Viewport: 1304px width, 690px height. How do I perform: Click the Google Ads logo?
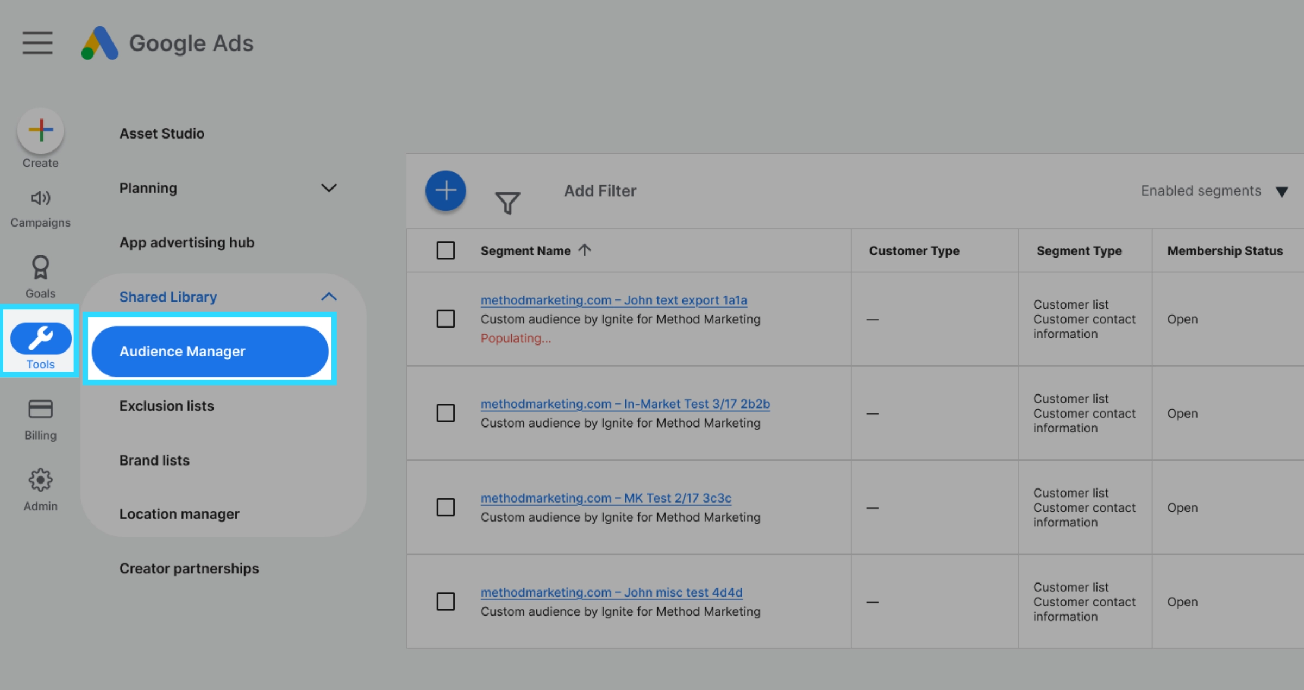167,43
